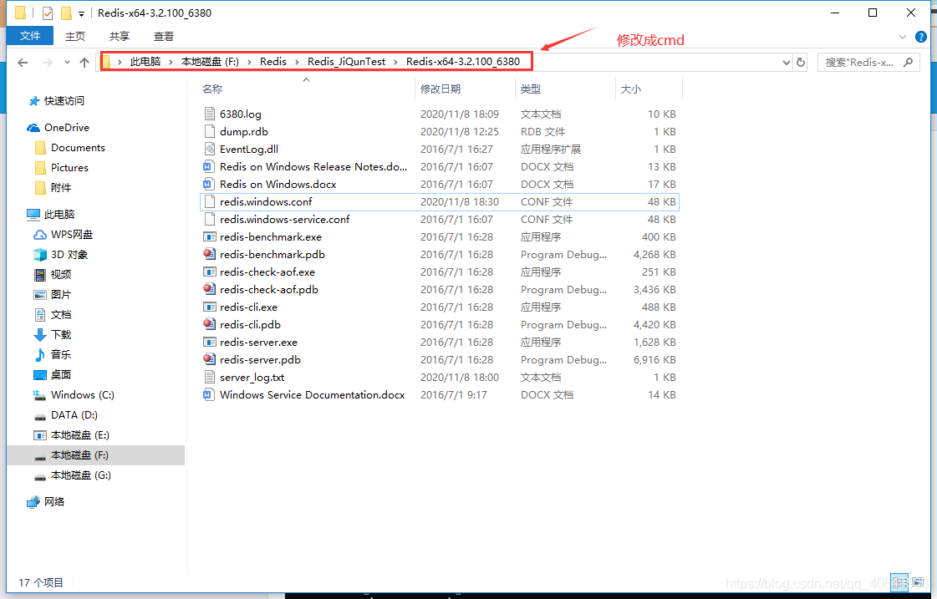937x599 pixels.
Task: Click the 音乐 music note icon
Action: pyautogui.click(x=40, y=355)
